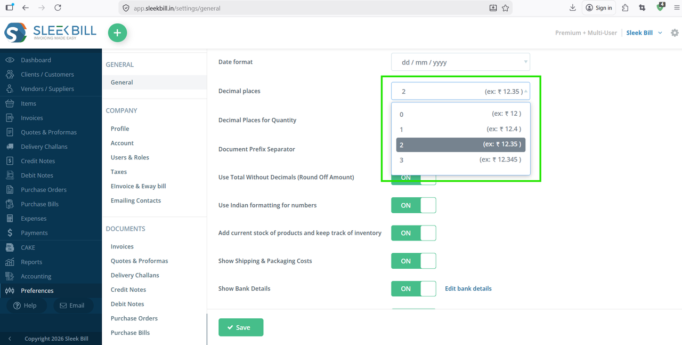Click the Reports chart icon

[10, 261]
